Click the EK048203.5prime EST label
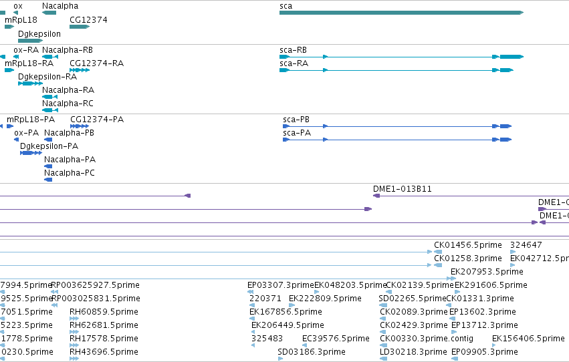 pos(350,285)
